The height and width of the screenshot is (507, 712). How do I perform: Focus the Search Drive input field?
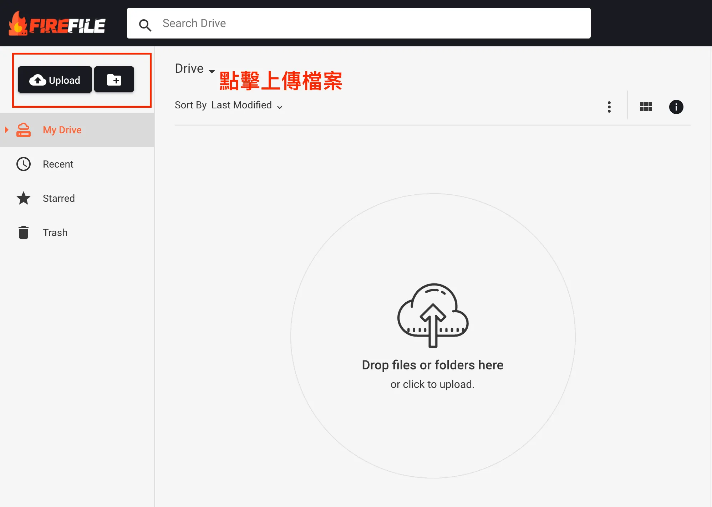[x=358, y=23]
